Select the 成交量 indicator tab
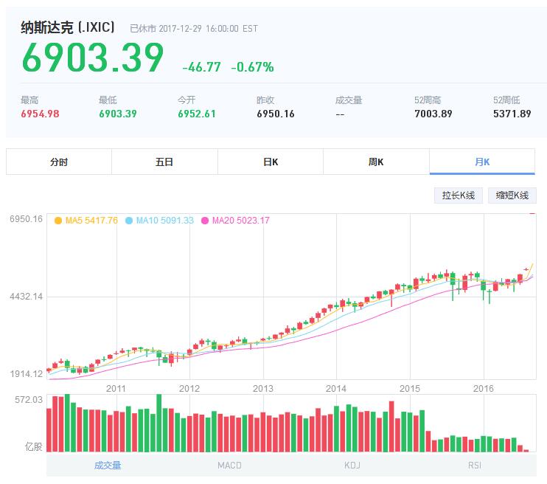547x484 pixels. point(108,466)
